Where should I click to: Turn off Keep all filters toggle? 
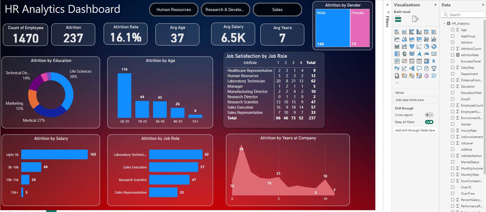pyautogui.click(x=429, y=122)
